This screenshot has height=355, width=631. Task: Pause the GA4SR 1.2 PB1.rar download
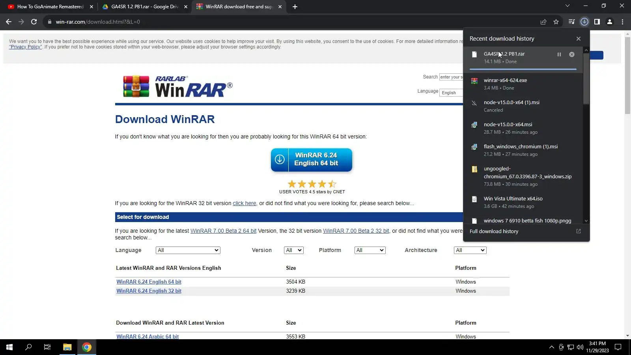pos(559,54)
